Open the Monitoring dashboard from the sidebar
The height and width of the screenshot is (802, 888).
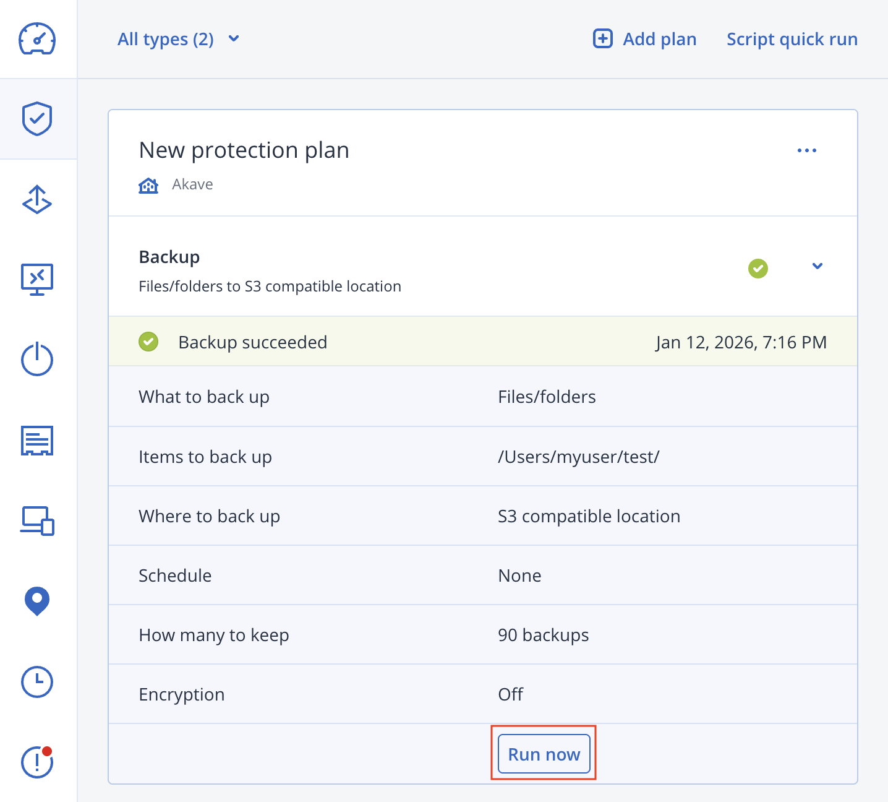(x=37, y=38)
